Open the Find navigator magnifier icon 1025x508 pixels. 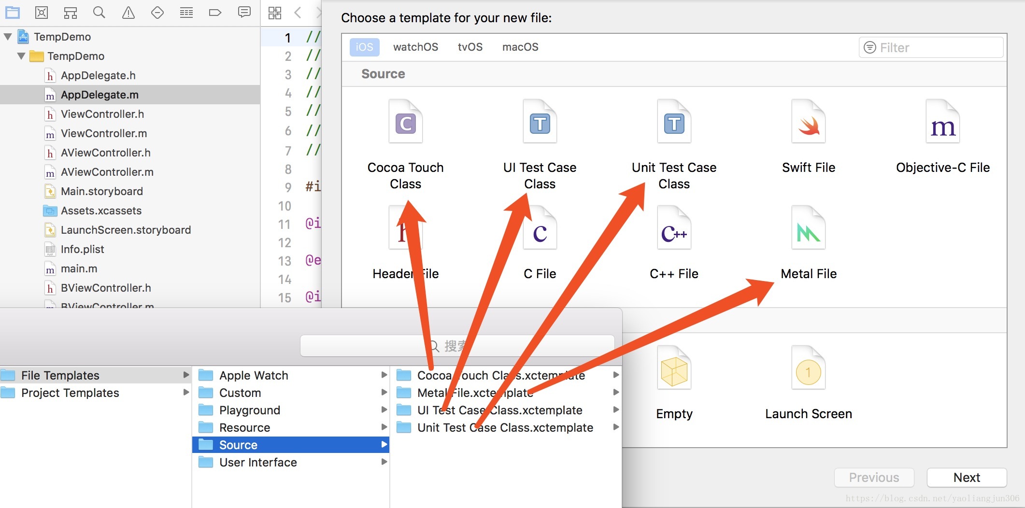[x=99, y=13]
